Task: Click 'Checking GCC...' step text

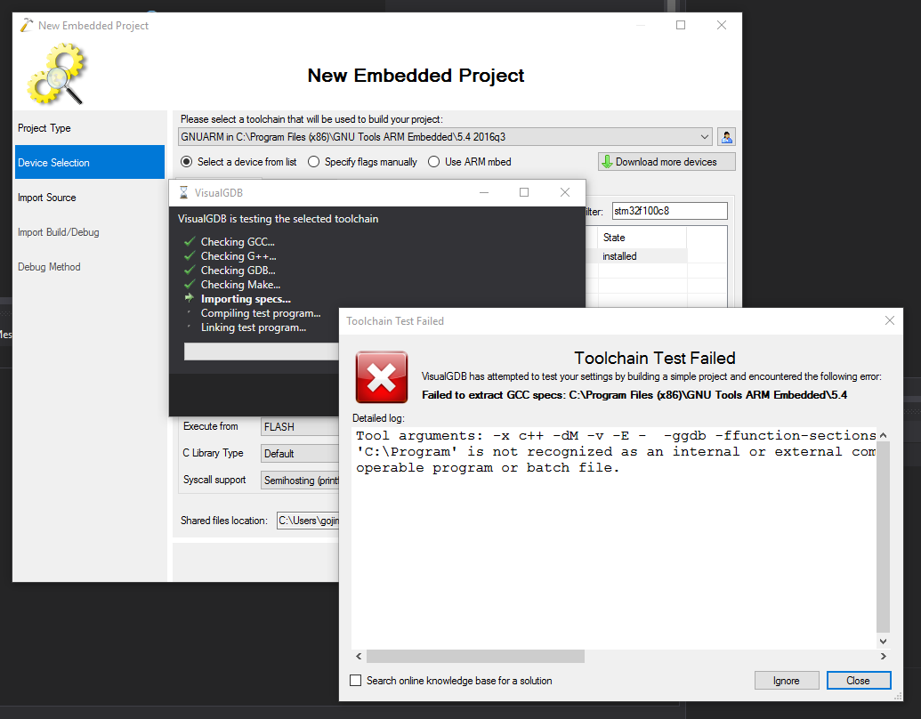Action: (x=238, y=241)
